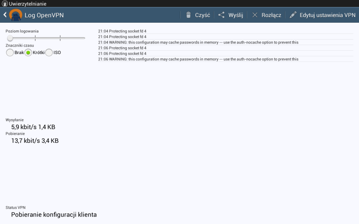Hit the X icon to disconnect VPN
This screenshot has width=359, height=224.
coord(255,15)
